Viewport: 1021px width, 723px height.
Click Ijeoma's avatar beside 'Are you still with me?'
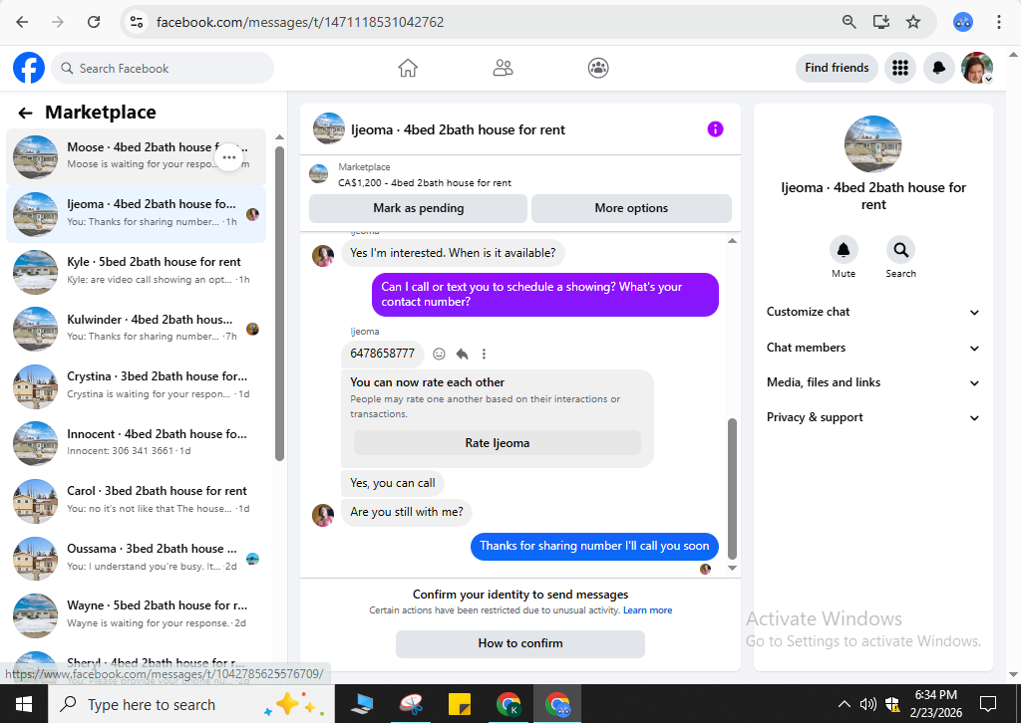[323, 515]
